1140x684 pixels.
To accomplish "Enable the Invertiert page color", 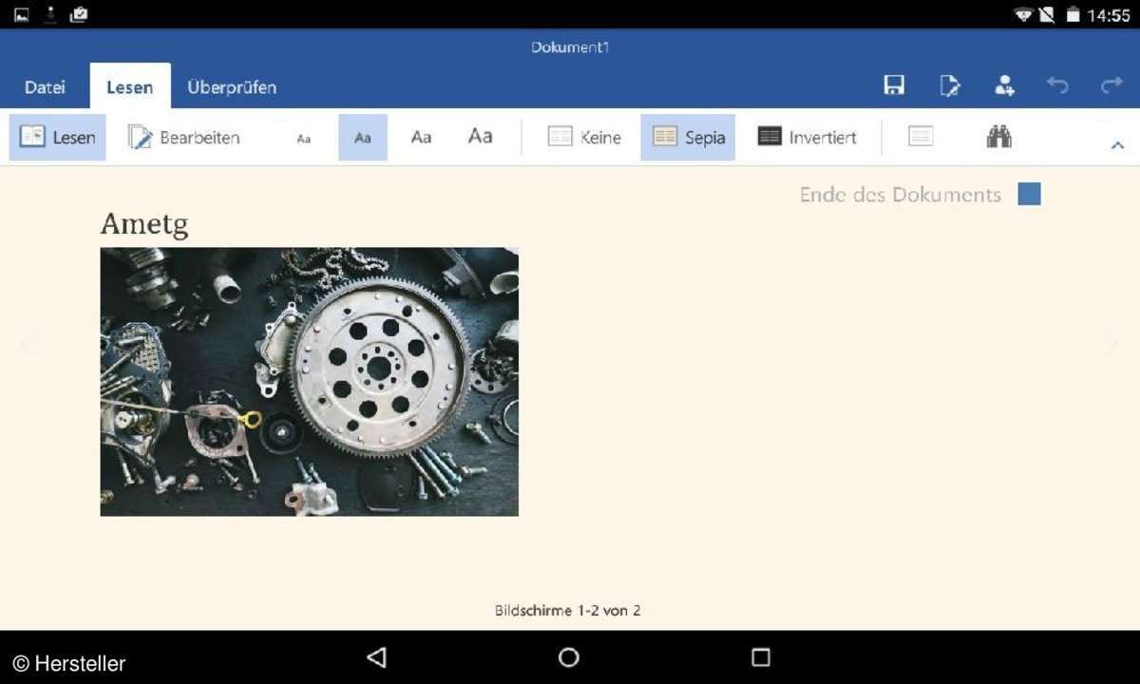I will click(807, 137).
